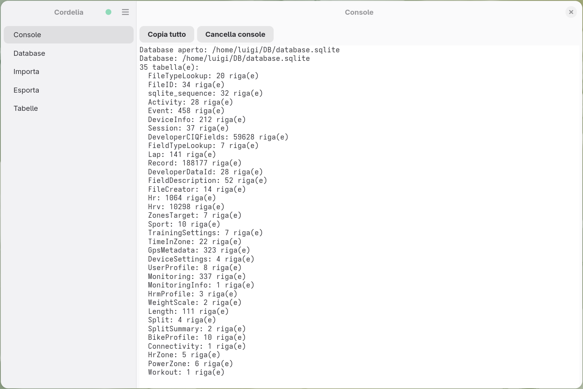Viewport: 583px width, 389px height.
Task: Click the 'GpsMetadata: 323 riga(e)' line
Action: [199, 250]
